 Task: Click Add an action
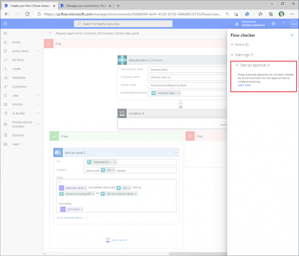[116, 240]
